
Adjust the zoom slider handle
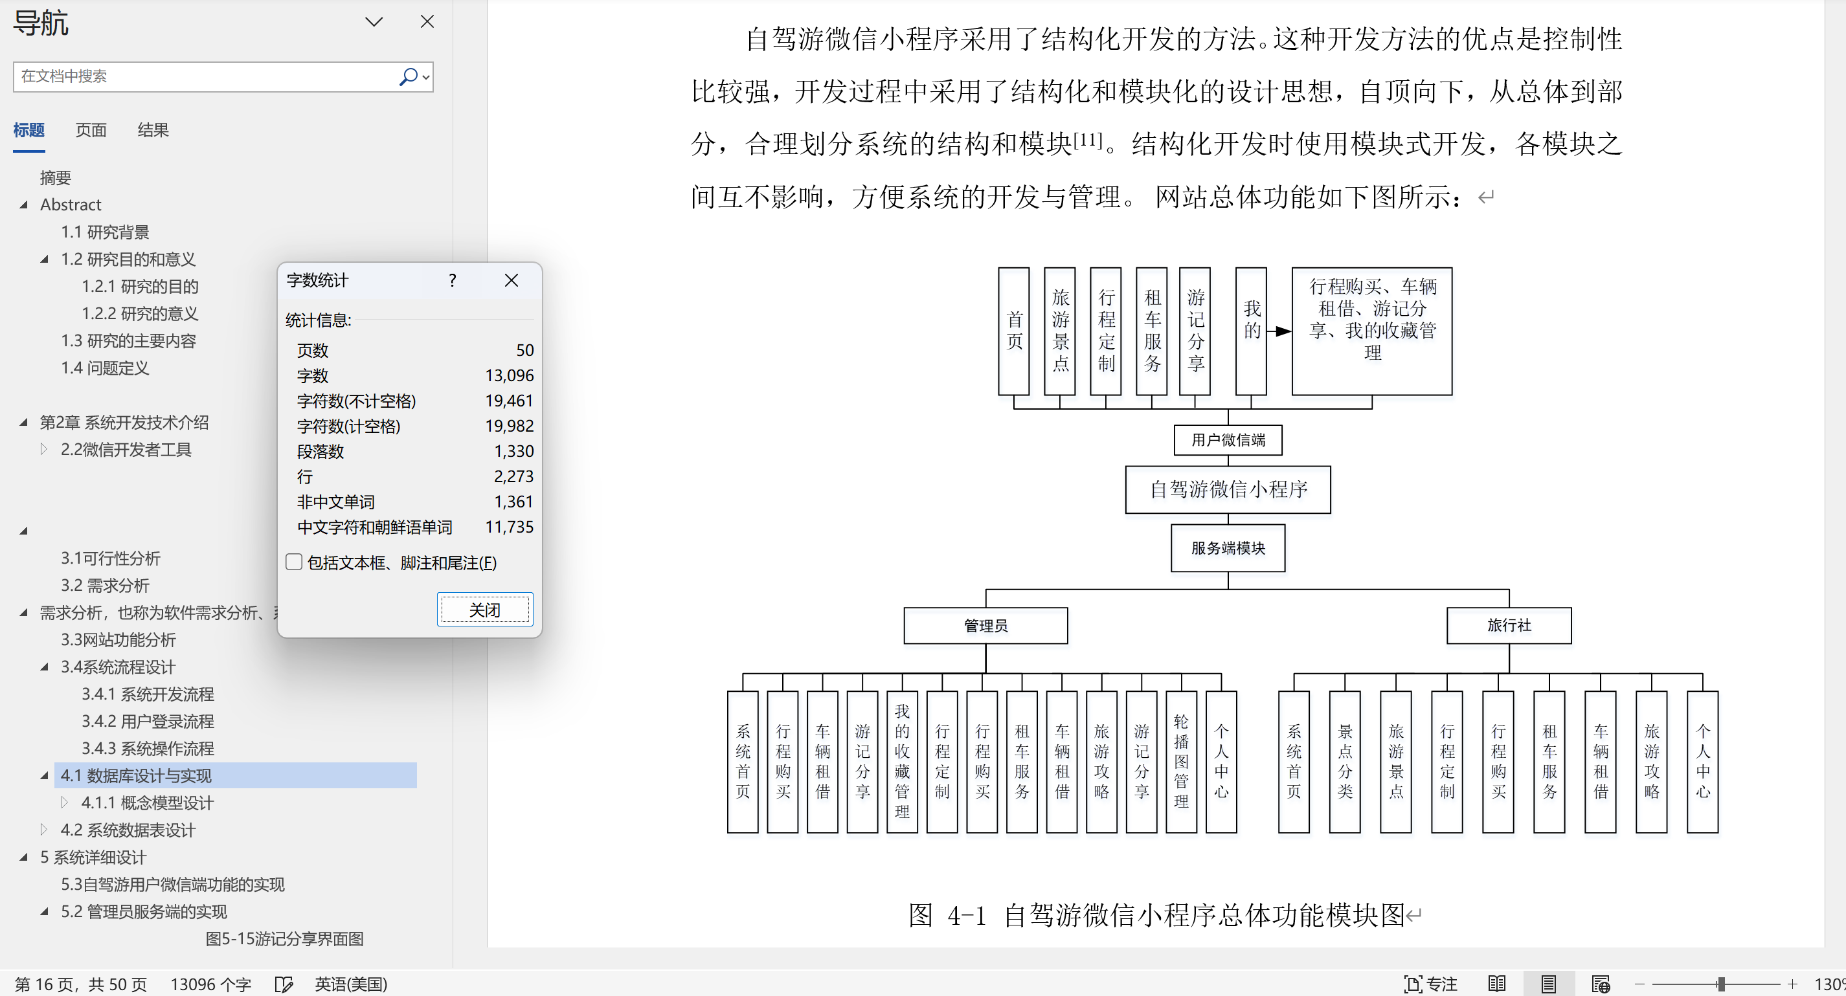[1720, 984]
